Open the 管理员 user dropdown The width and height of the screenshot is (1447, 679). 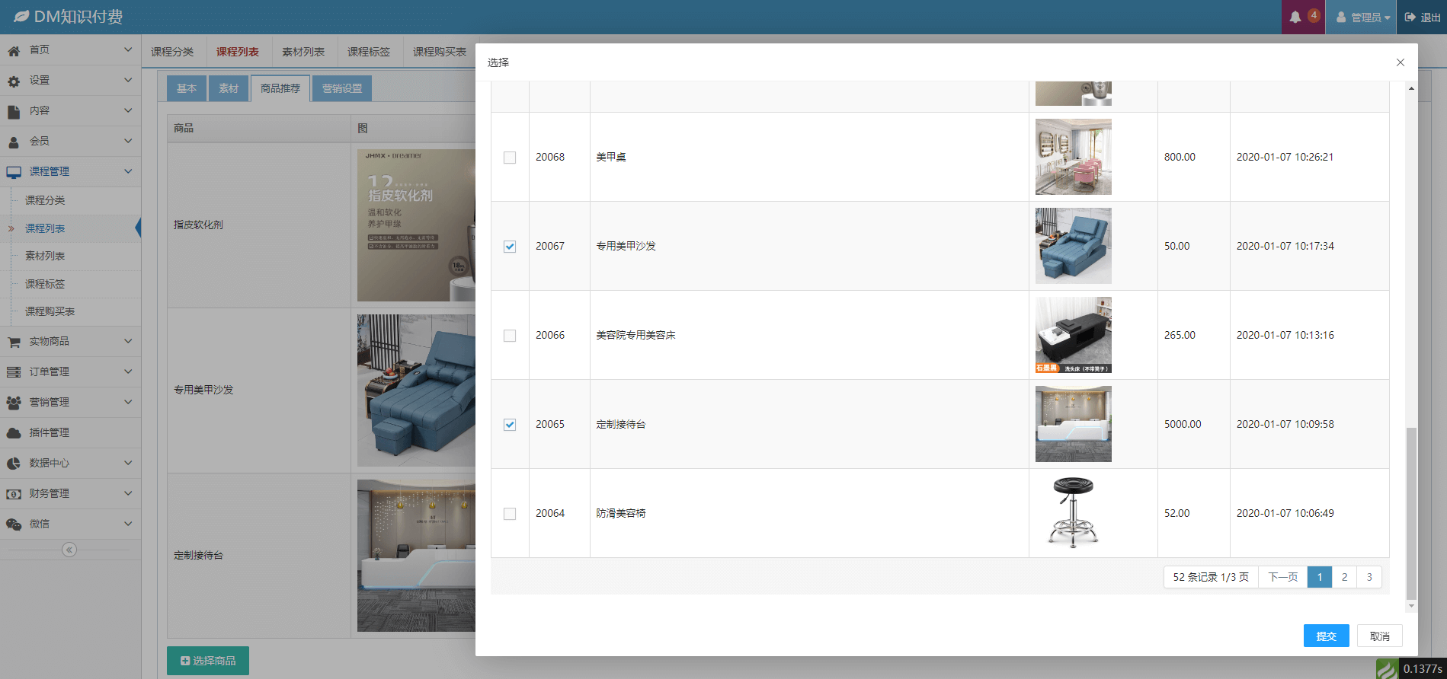[x=1362, y=18]
